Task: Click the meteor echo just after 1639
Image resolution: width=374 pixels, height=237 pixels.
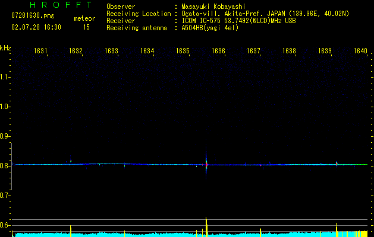Action: pyautogui.click(x=337, y=164)
